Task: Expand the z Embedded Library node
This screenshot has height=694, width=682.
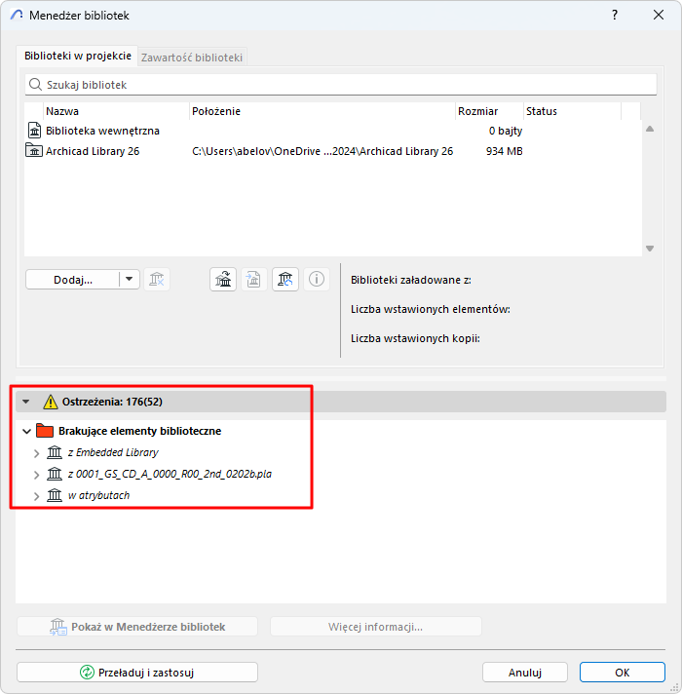Action: pyautogui.click(x=37, y=453)
